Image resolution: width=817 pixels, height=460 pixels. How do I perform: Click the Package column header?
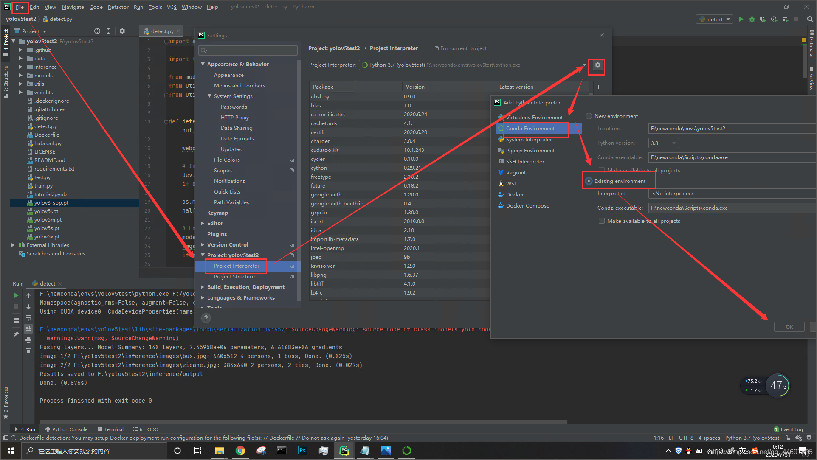point(356,87)
